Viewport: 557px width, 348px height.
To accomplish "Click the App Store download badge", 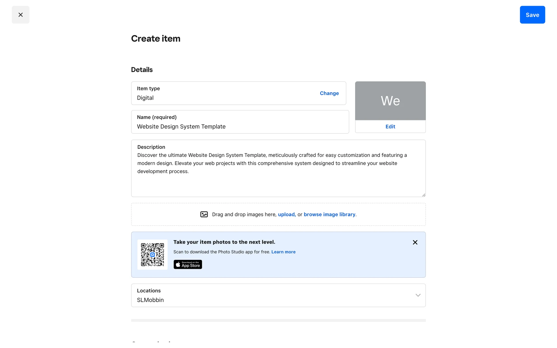I will coord(188,264).
